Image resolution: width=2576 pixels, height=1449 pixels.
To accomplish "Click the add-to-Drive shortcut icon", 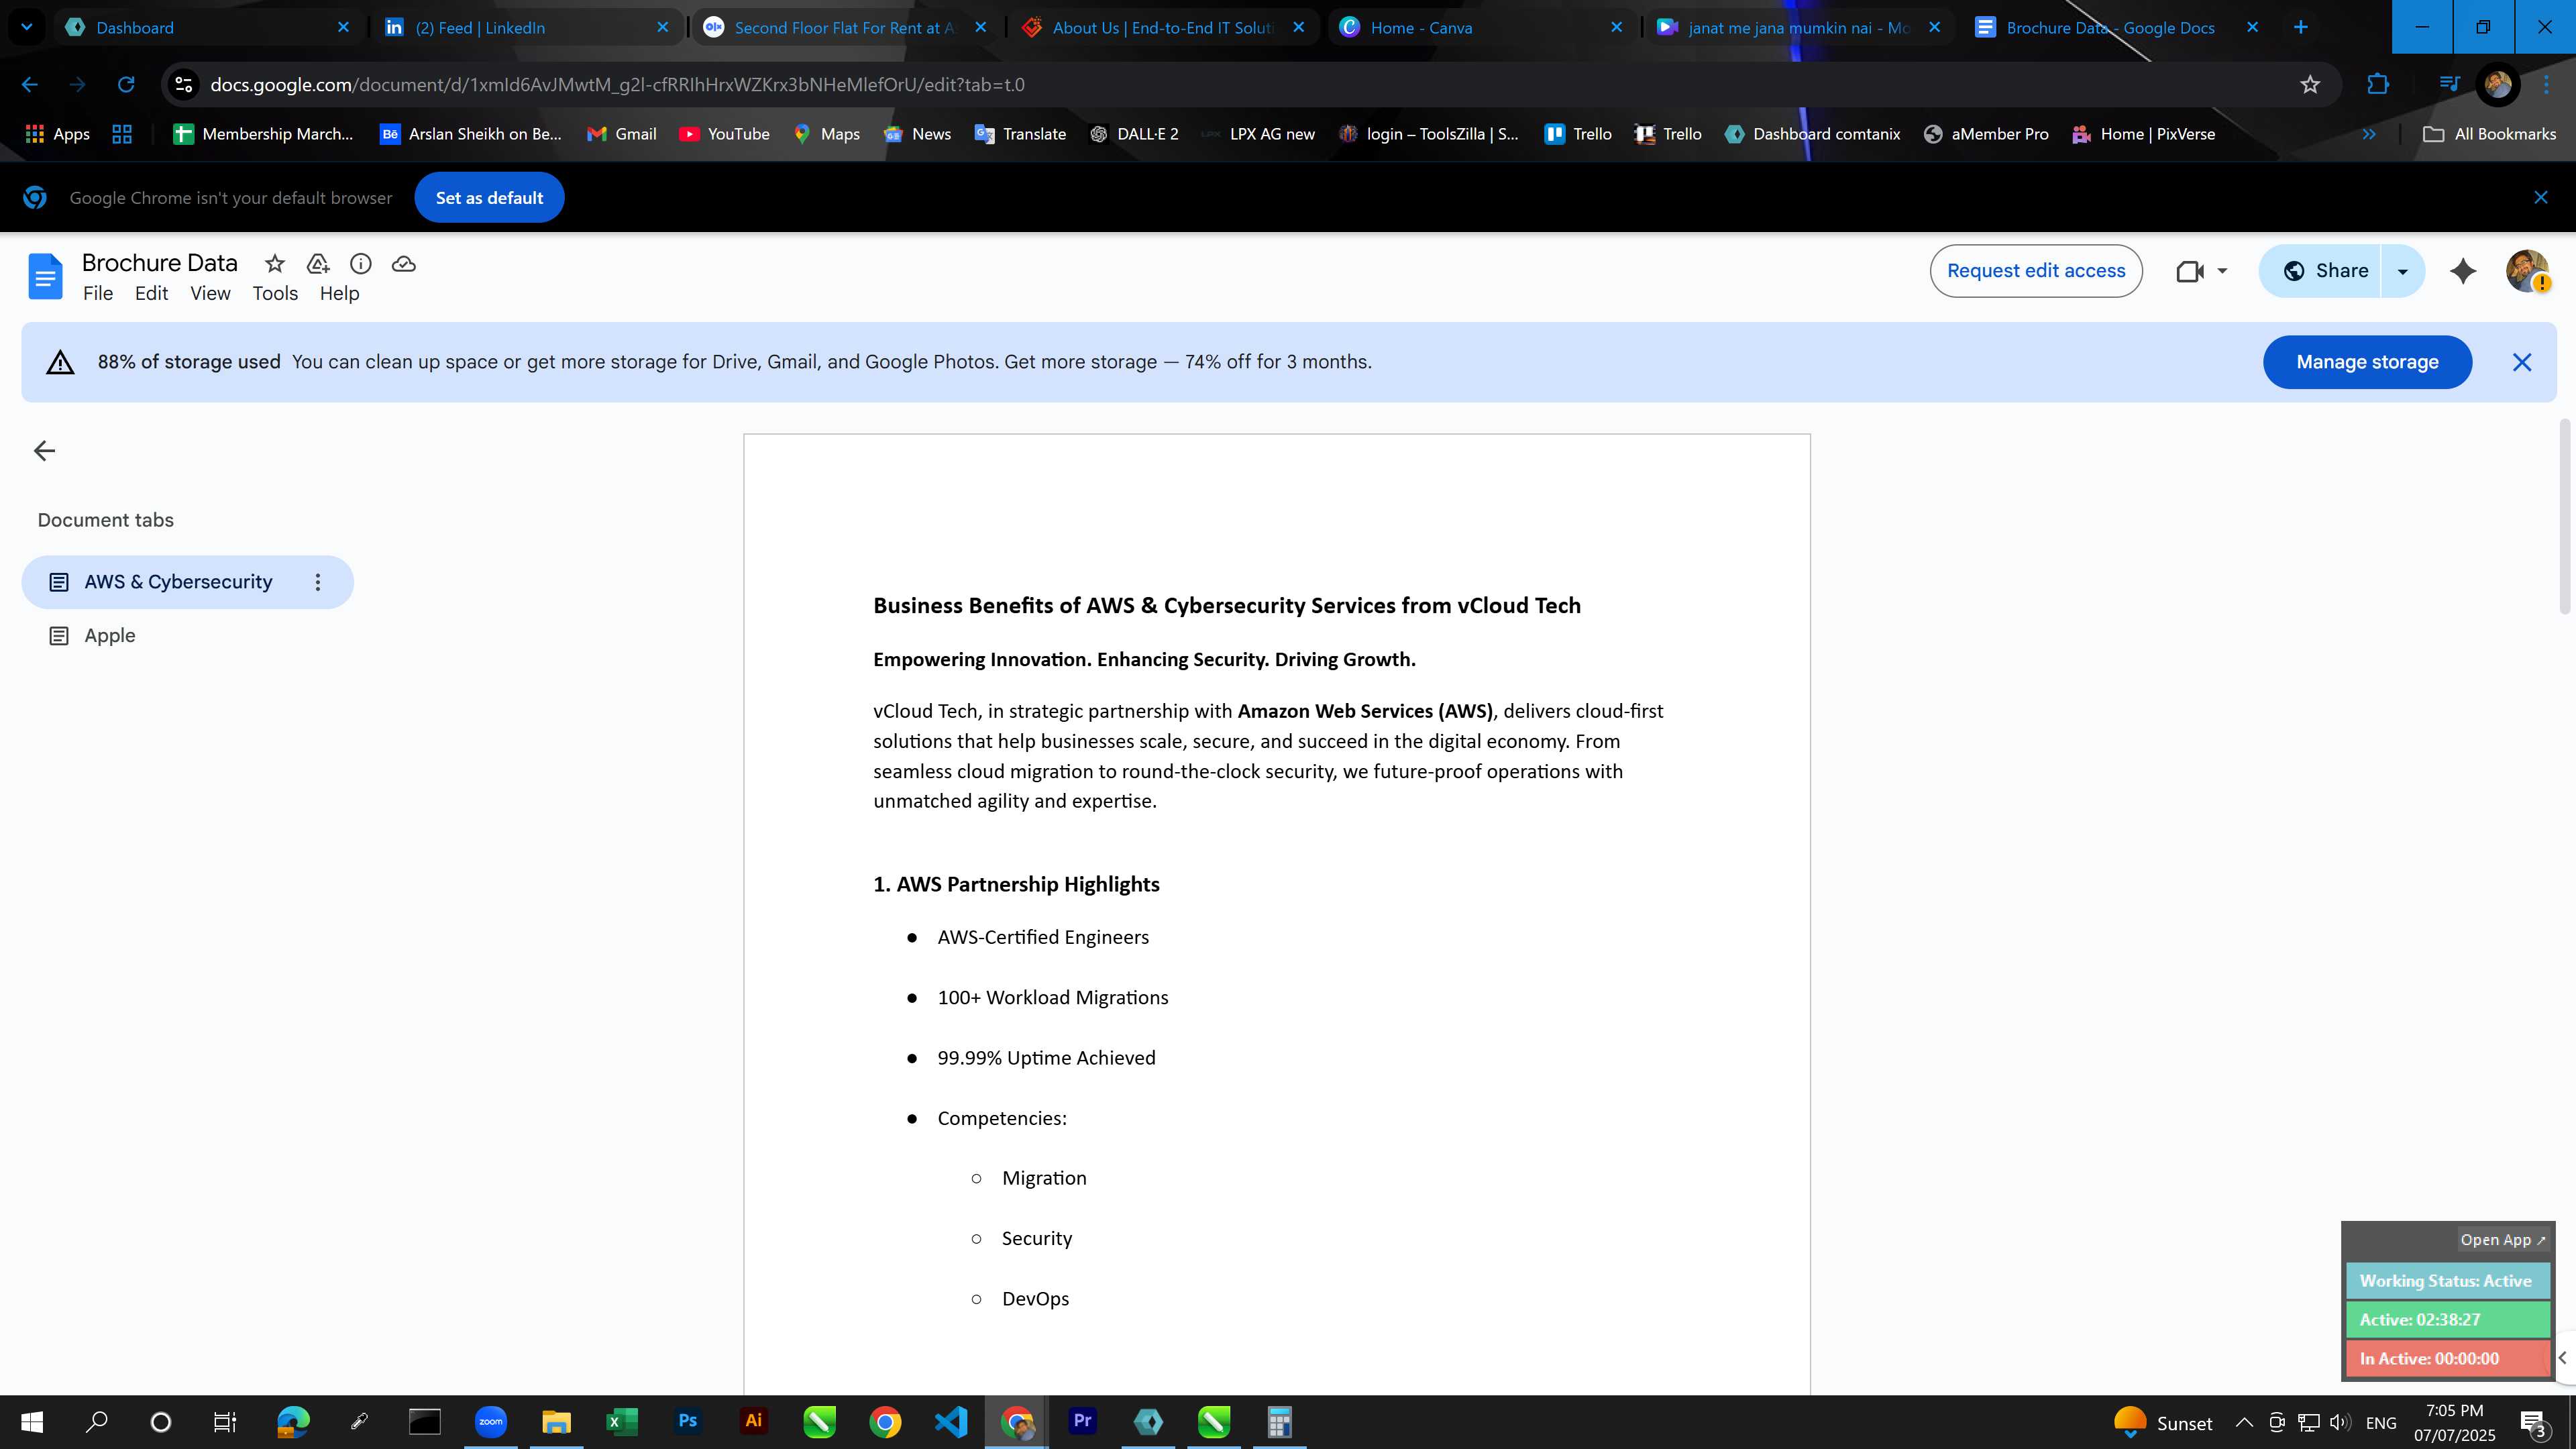I will point(318,264).
